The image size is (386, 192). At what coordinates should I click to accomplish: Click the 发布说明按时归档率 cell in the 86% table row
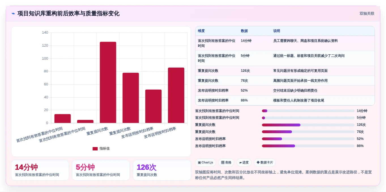tap(213, 100)
